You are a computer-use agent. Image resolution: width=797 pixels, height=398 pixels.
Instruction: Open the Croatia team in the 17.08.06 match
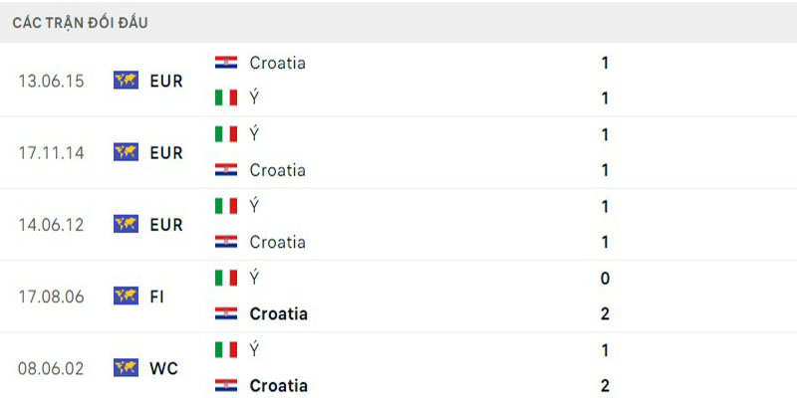[x=278, y=313]
